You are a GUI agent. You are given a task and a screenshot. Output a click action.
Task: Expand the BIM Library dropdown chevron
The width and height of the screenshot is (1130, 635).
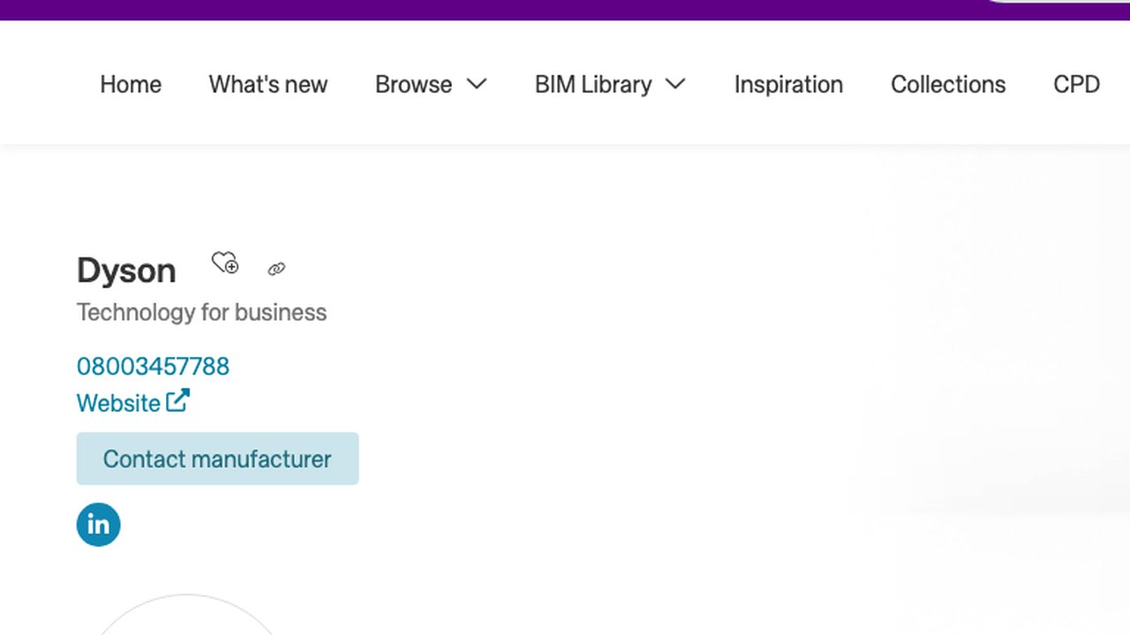coord(675,84)
